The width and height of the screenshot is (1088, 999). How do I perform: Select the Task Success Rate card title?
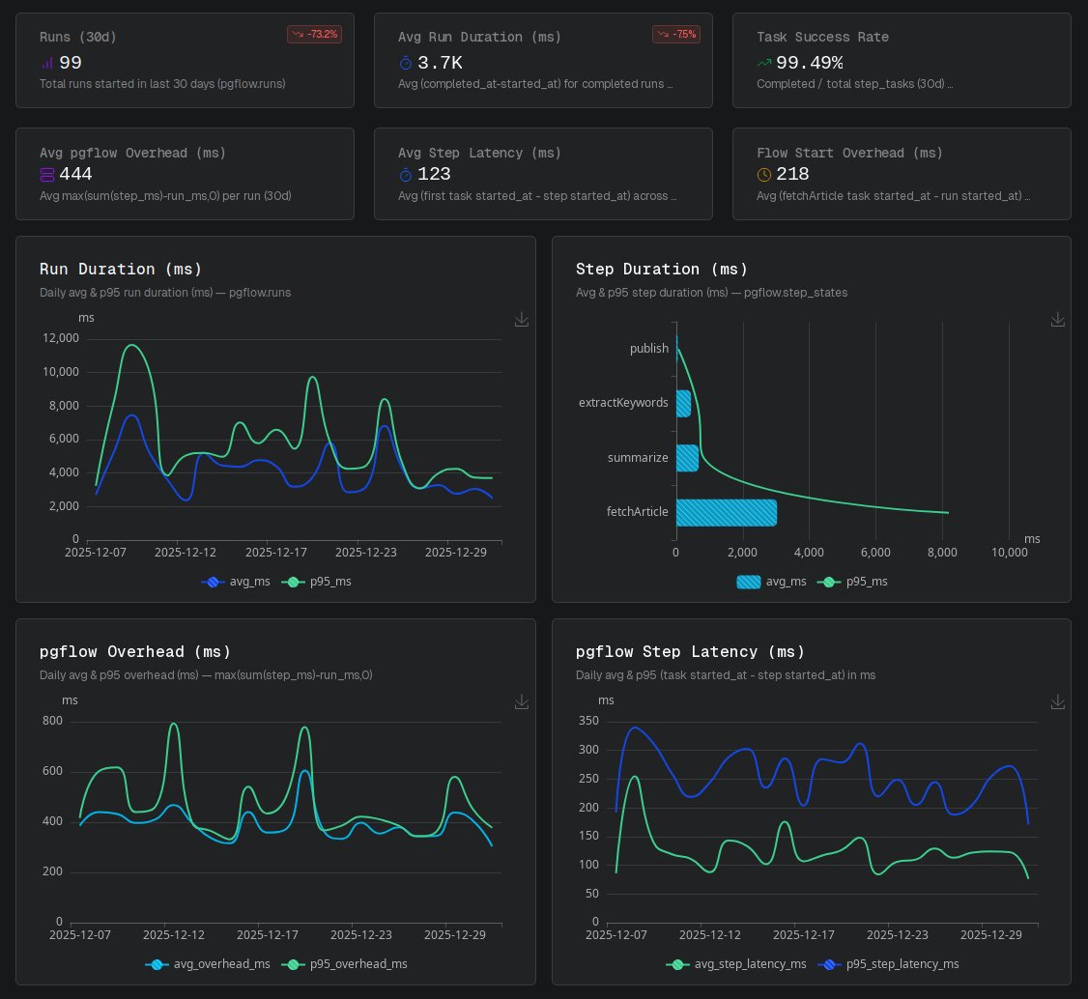822,37
